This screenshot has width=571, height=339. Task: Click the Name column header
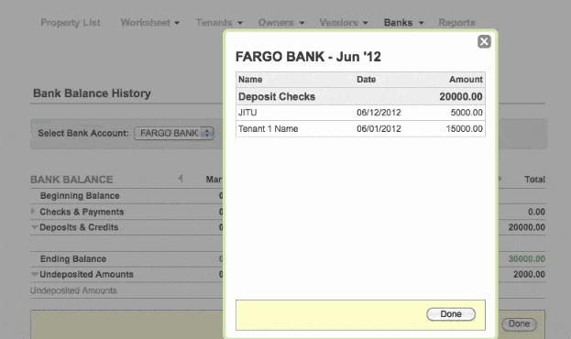[x=250, y=80]
